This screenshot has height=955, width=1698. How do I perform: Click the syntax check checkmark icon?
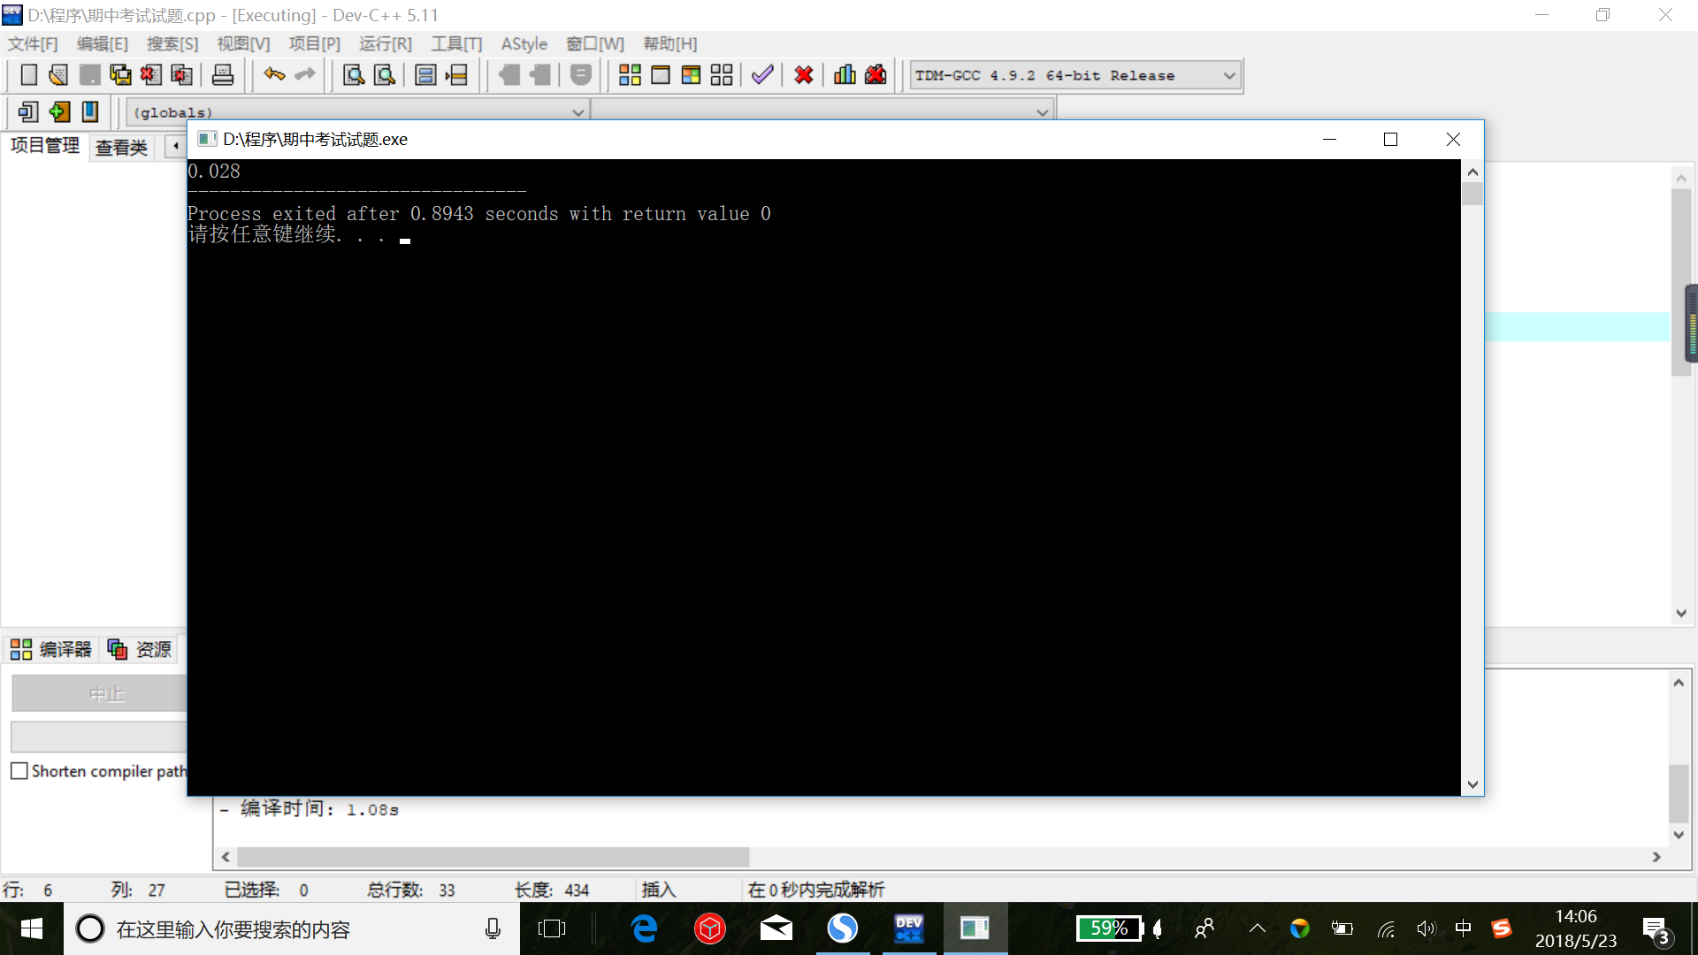point(762,75)
